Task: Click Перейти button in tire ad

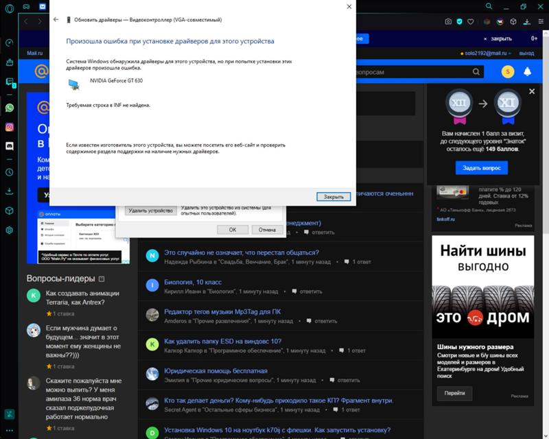Action: [x=454, y=393]
